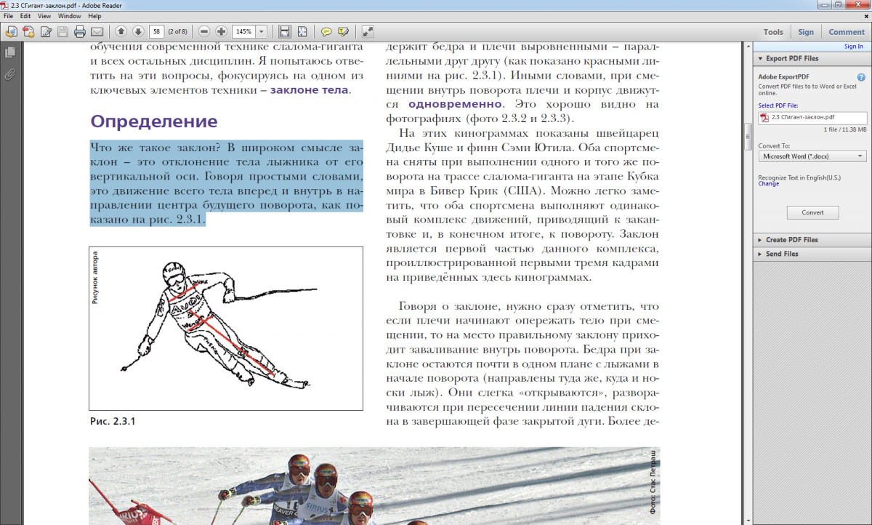Go to next page with down arrow
Viewport: 872px width, 525px height.
[x=137, y=31]
